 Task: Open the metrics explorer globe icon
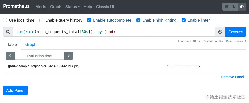click(x=220, y=32)
